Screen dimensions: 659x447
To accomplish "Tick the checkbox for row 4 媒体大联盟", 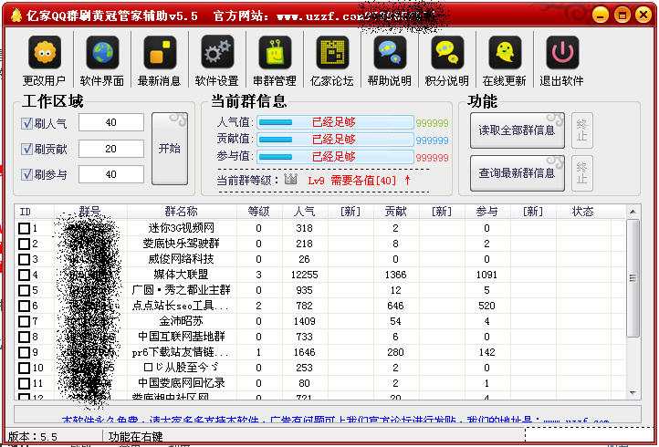I will click(25, 274).
